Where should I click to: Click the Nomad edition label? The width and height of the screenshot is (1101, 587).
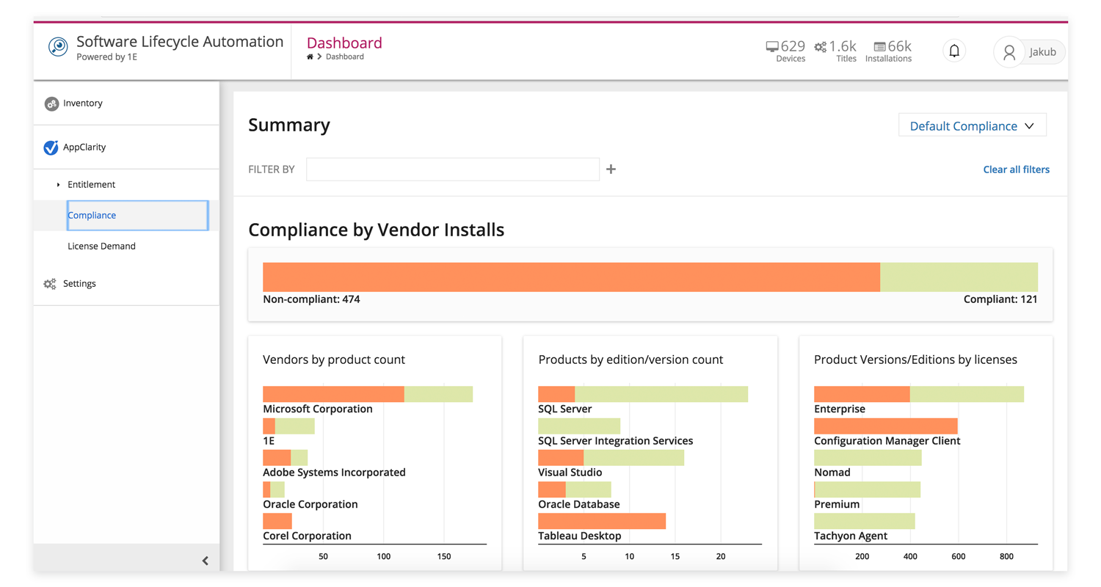[832, 473]
